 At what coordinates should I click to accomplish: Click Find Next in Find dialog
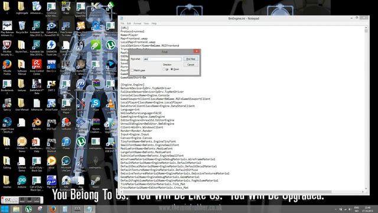(x=191, y=59)
